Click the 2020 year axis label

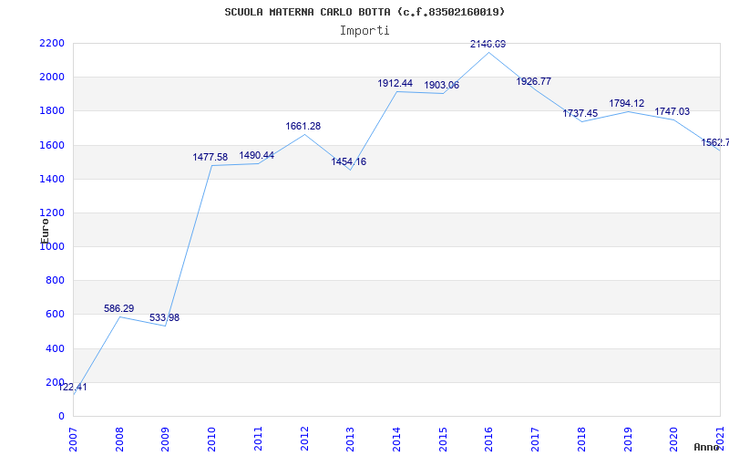tap(673, 440)
